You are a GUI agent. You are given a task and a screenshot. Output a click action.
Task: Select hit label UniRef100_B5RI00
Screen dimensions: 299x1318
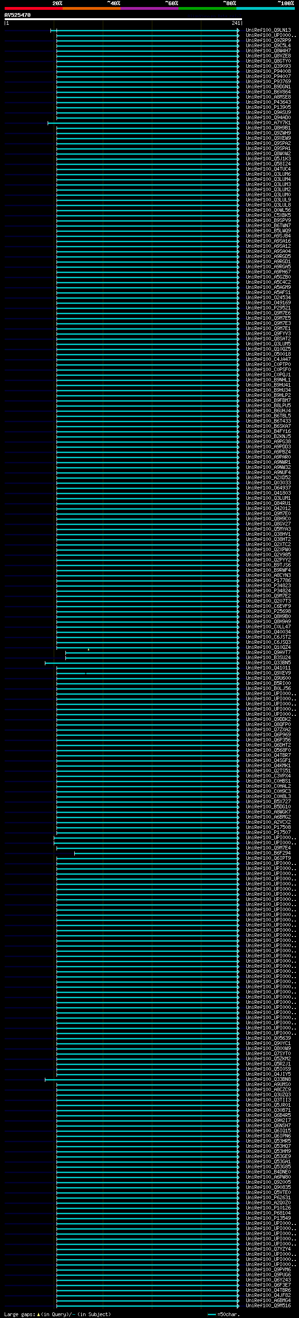(x=268, y=684)
